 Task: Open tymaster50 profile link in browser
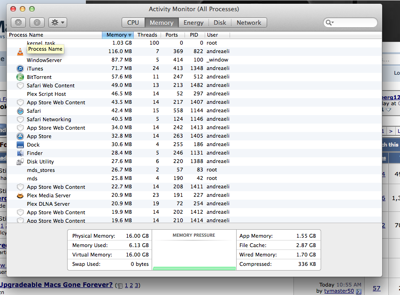339,291
